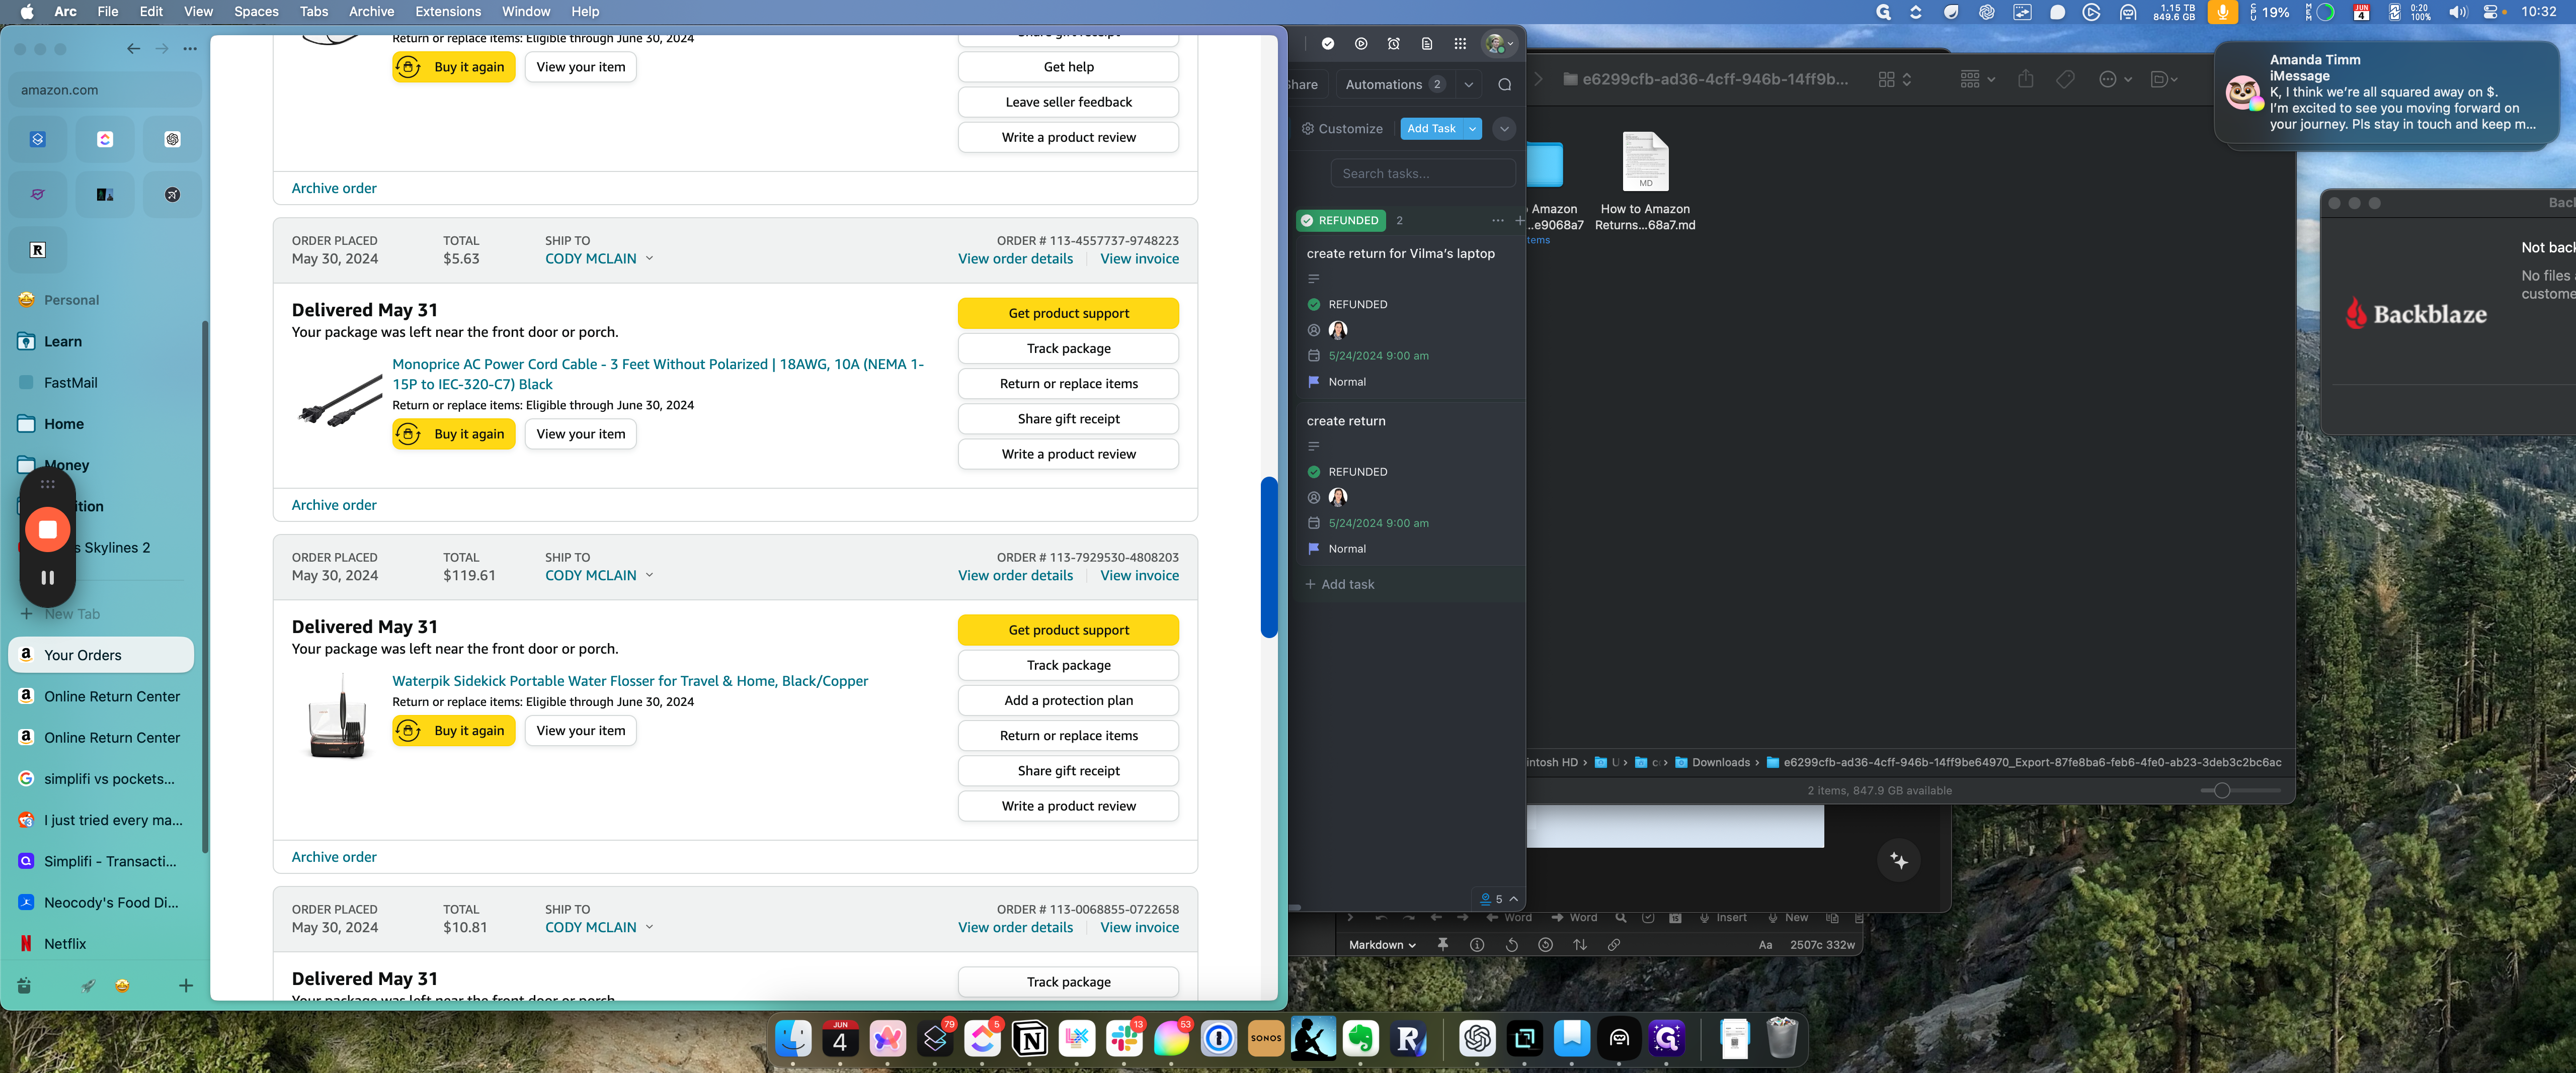Click Return or replace items for the Waterpik order
The height and width of the screenshot is (1073, 2576).
(1068, 736)
